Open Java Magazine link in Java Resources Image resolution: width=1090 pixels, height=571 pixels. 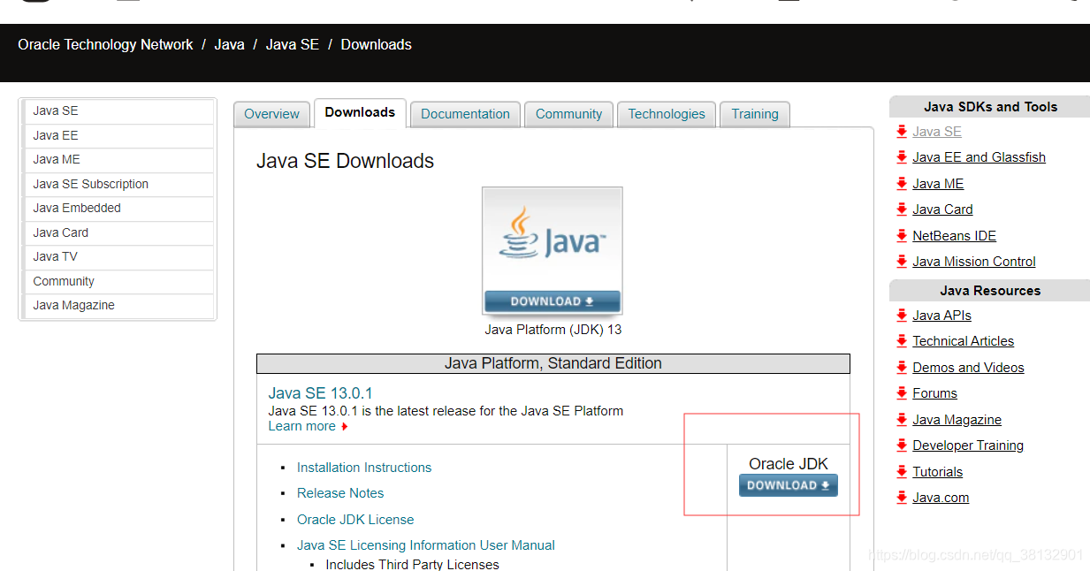957,420
